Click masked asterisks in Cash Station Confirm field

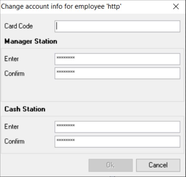click(65, 140)
